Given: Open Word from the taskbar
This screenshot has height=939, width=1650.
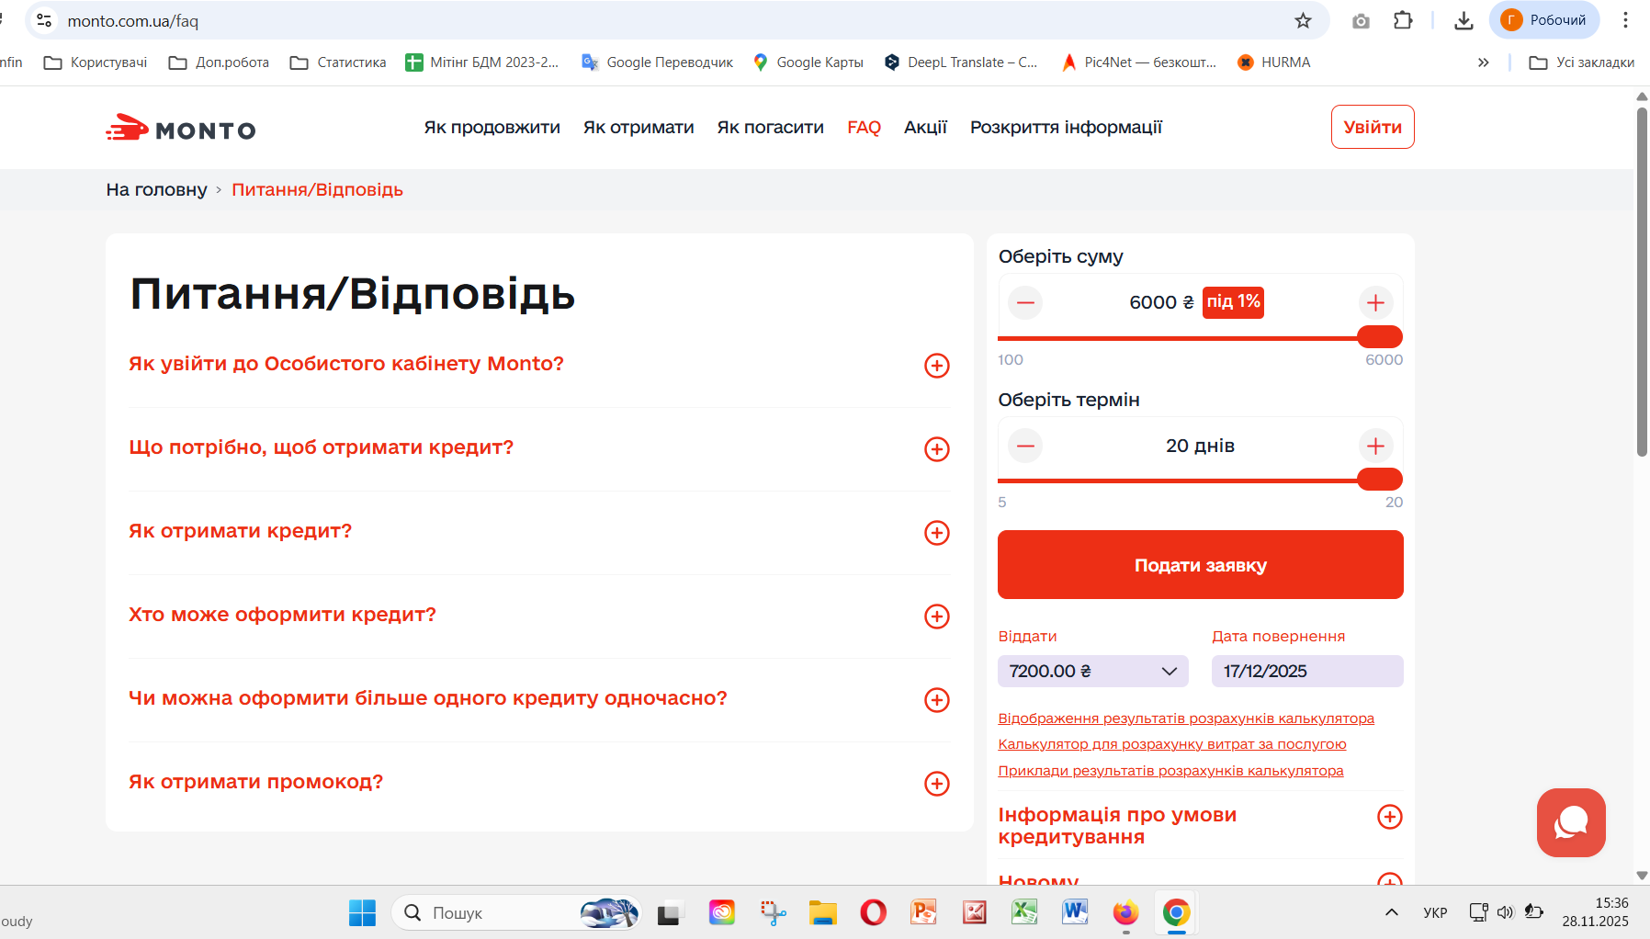Looking at the screenshot, I should point(1074,912).
